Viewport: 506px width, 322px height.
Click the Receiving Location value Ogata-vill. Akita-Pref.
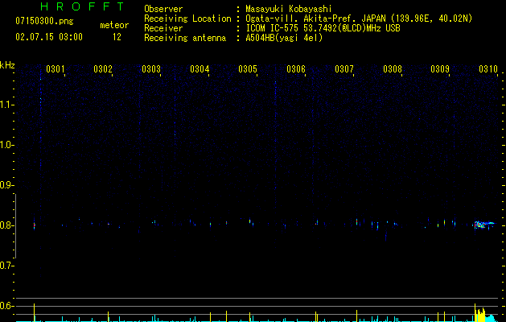click(x=302, y=19)
